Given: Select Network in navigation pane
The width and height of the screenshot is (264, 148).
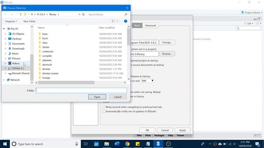Looking at the screenshot, I should [x=15, y=80].
